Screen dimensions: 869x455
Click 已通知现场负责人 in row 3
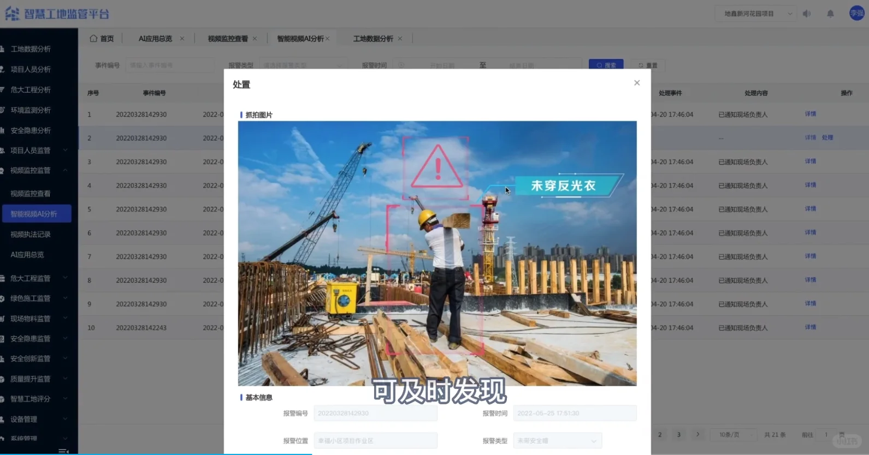coord(743,162)
